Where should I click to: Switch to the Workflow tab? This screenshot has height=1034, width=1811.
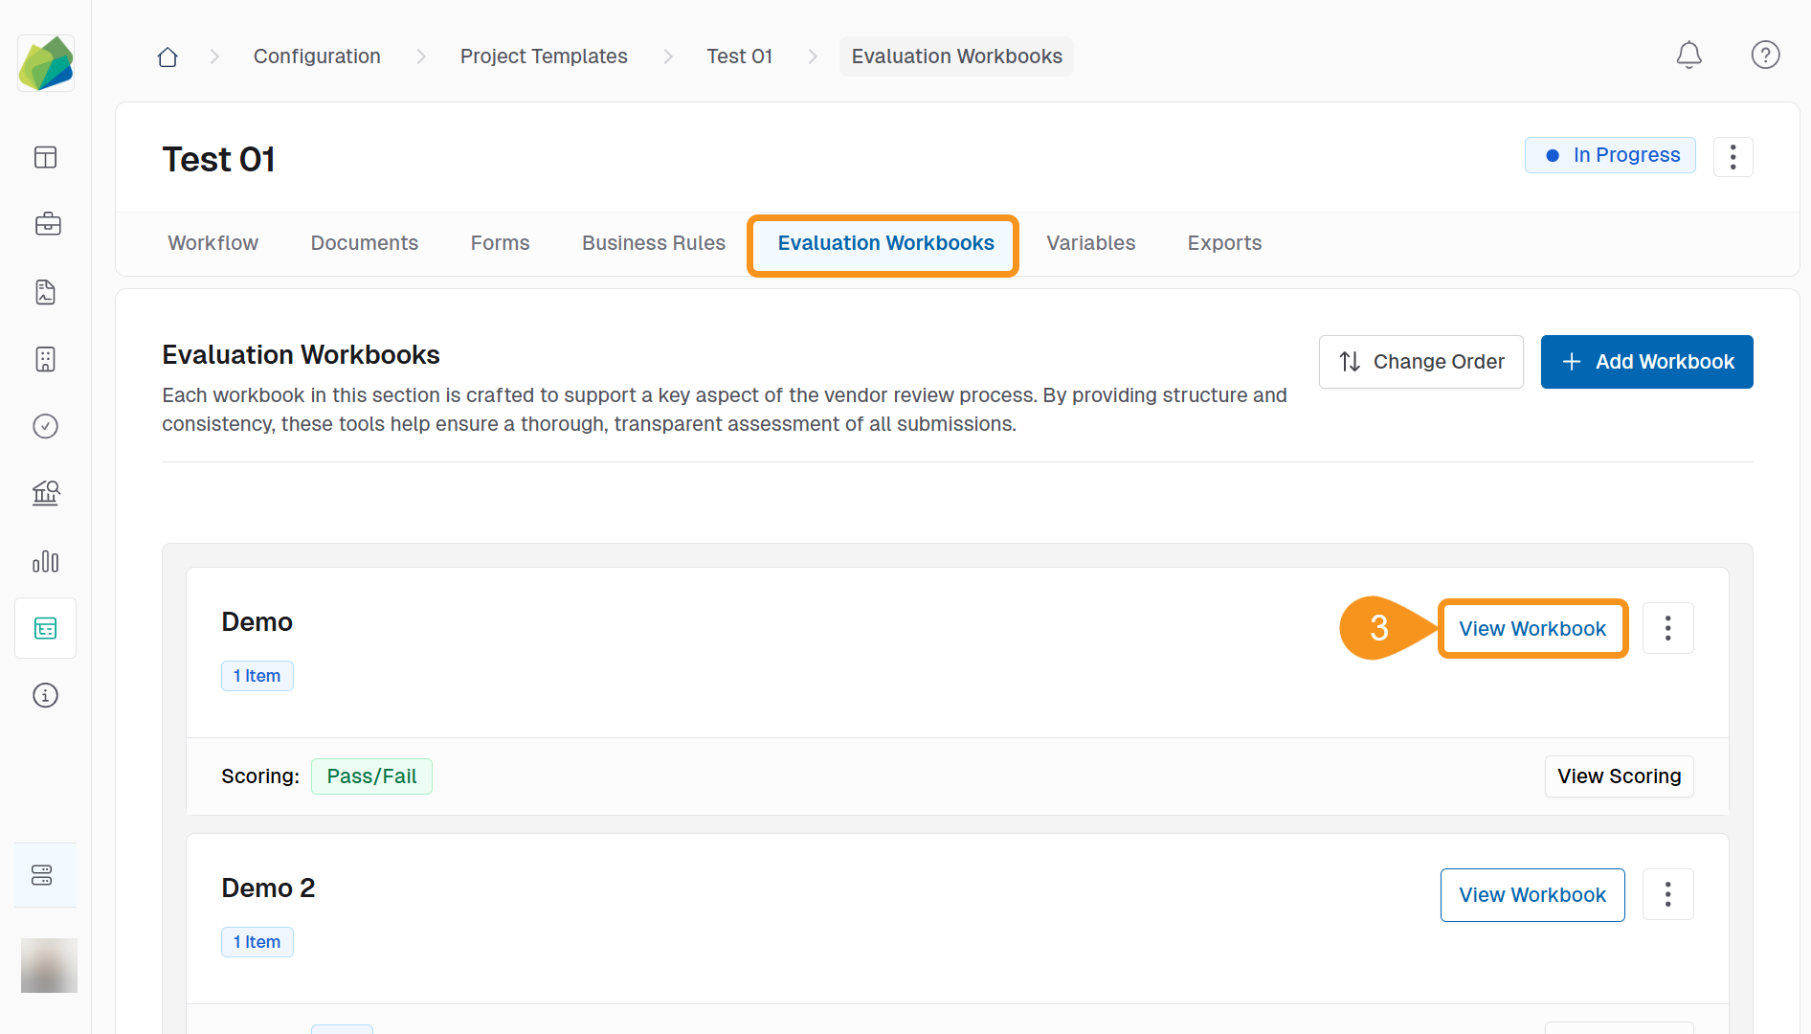click(212, 243)
